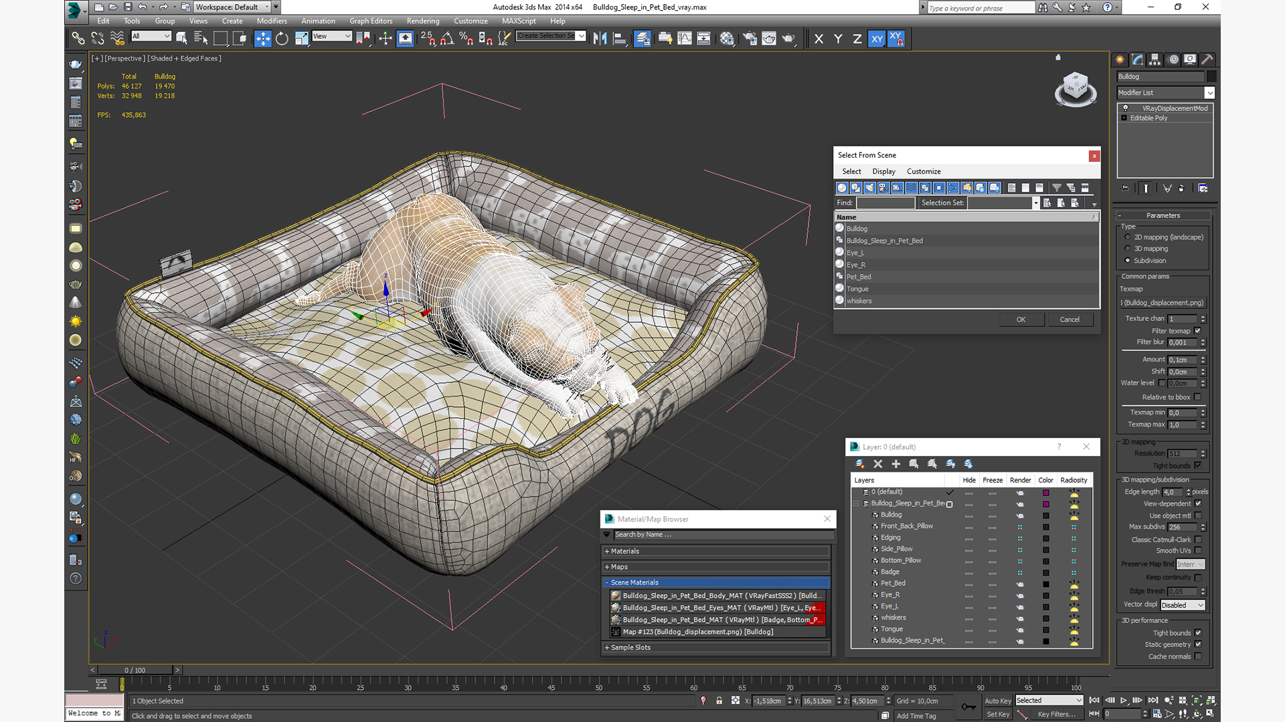Select the 3D mapping radio button
This screenshot has width=1285, height=722.
point(1128,249)
